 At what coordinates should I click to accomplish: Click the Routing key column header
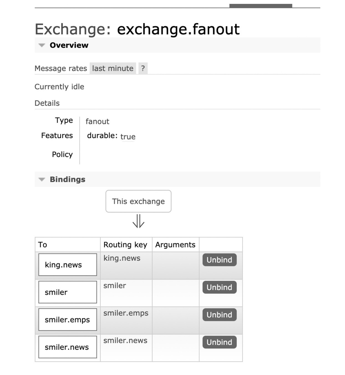click(x=125, y=245)
